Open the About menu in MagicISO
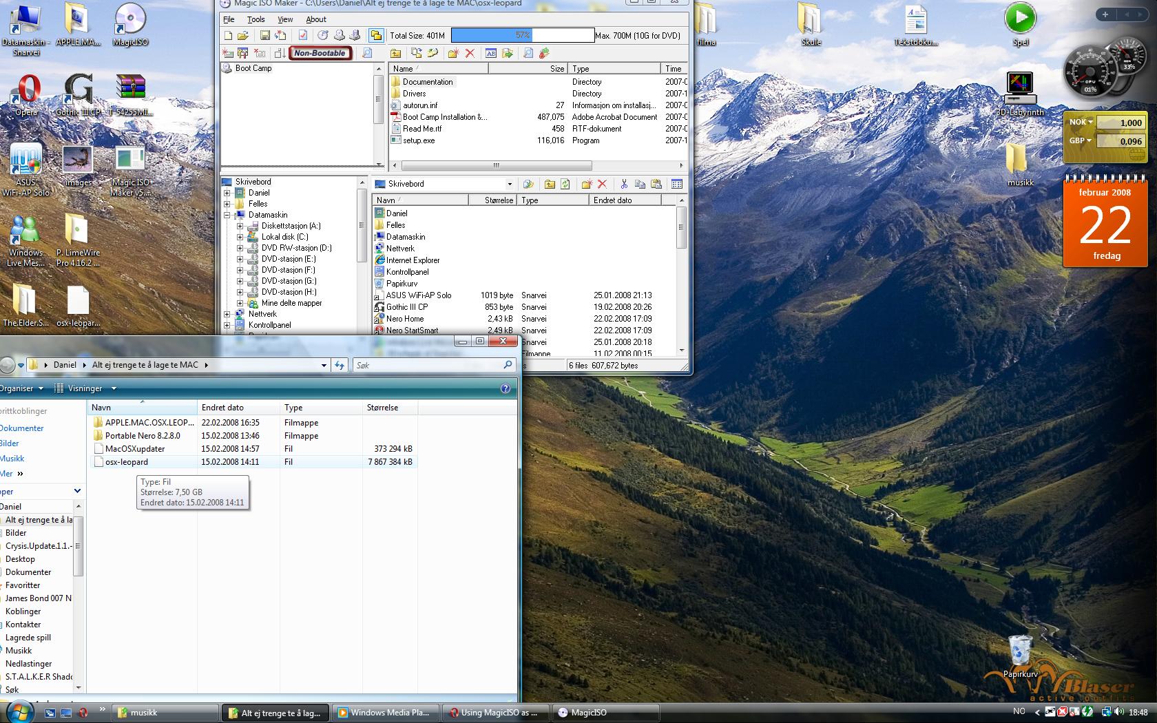The height and width of the screenshot is (723, 1157). pyautogui.click(x=316, y=19)
